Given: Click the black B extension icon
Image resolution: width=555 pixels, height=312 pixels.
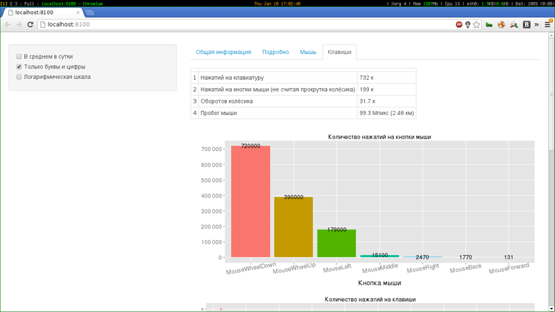Looking at the screenshot, I should pyautogui.click(x=527, y=24).
